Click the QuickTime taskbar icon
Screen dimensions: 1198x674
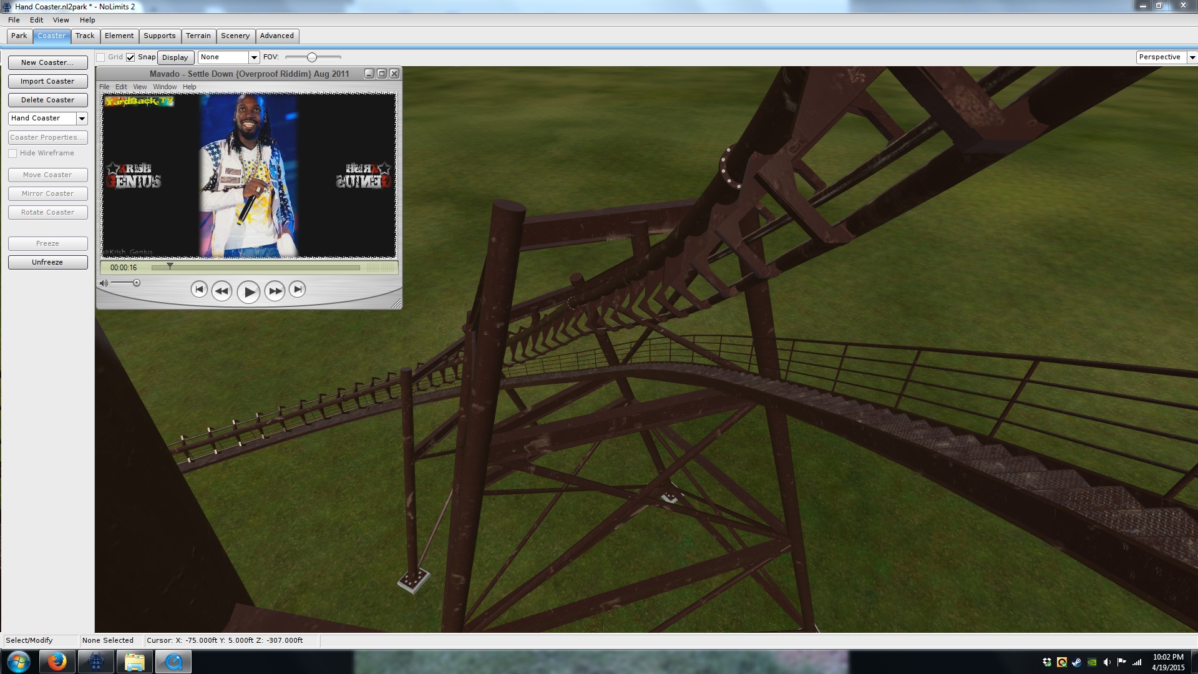[173, 662]
